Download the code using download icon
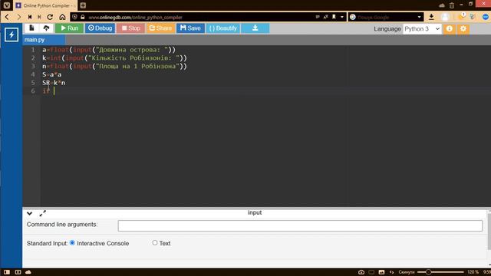Image resolution: width=491 pixels, height=276 pixels. 255,28
